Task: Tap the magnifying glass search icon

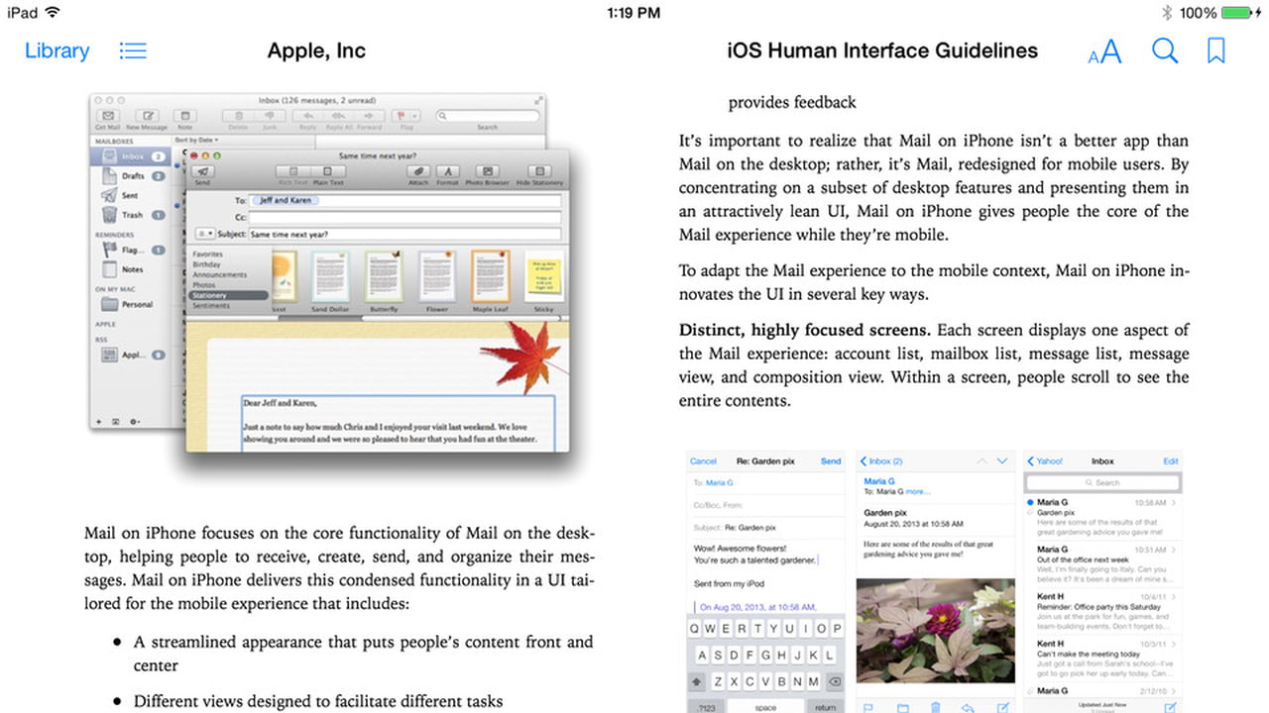Action: tap(1165, 51)
